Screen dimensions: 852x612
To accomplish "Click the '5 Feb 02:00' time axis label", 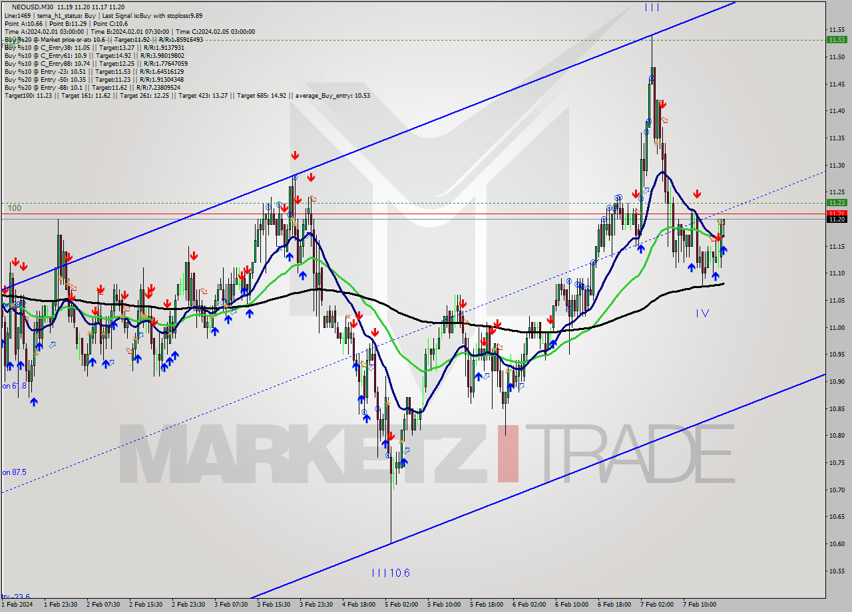I will pos(401,605).
